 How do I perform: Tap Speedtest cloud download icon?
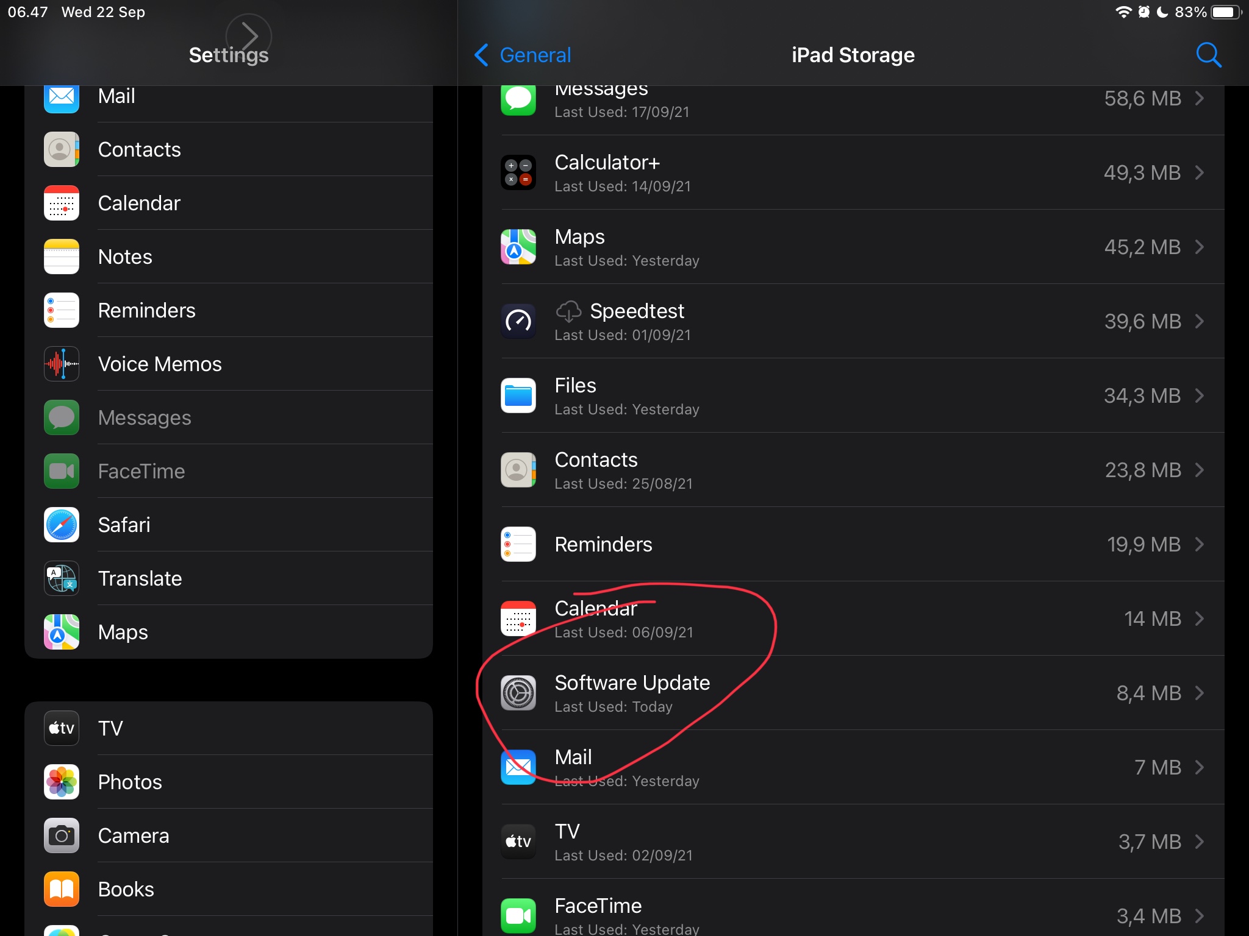click(x=568, y=311)
